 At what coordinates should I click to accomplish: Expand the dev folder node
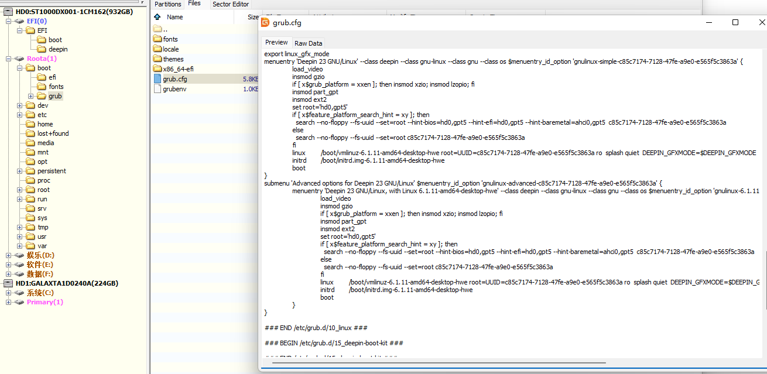[x=19, y=105]
